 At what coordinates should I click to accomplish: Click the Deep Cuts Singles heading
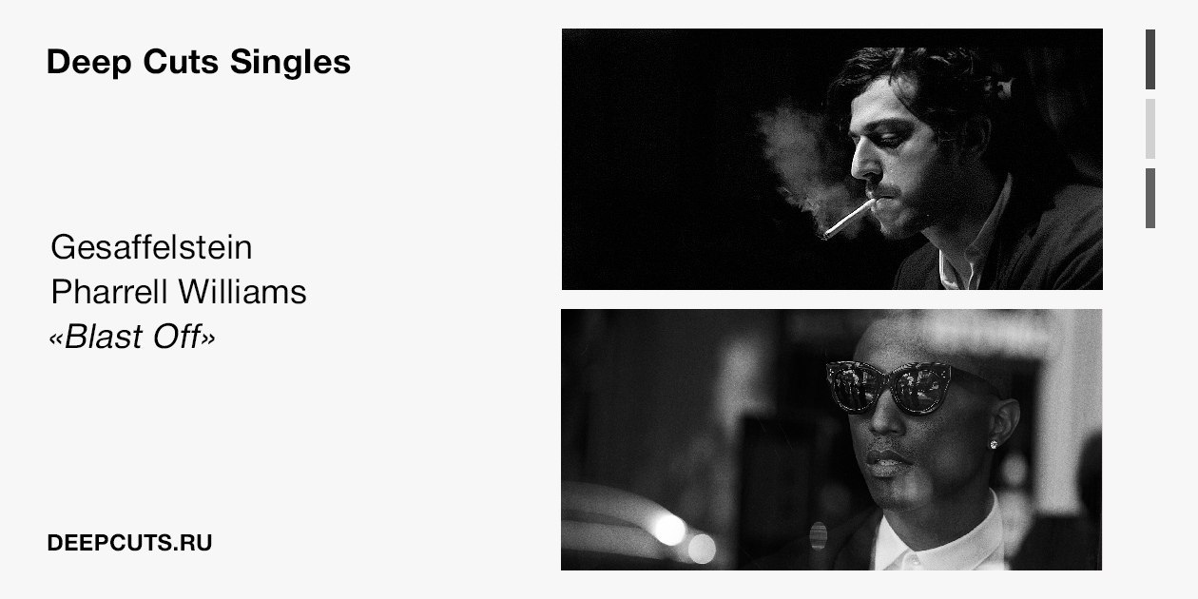(x=198, y=62)
